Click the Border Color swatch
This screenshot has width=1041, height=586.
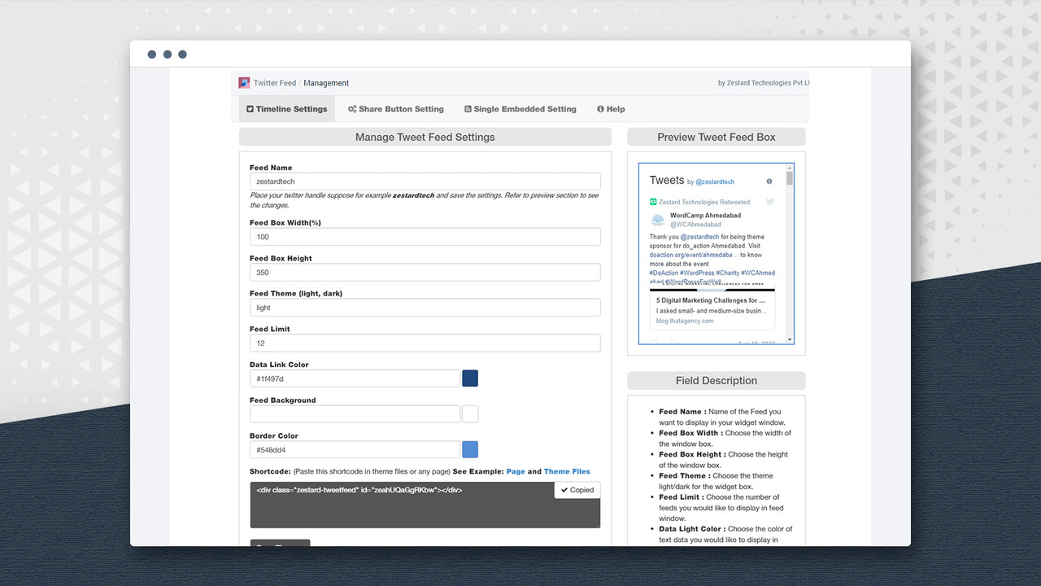coord(470,449)
